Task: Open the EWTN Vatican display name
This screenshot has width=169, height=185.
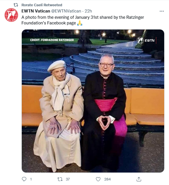Action: click(x=36, y=11)
